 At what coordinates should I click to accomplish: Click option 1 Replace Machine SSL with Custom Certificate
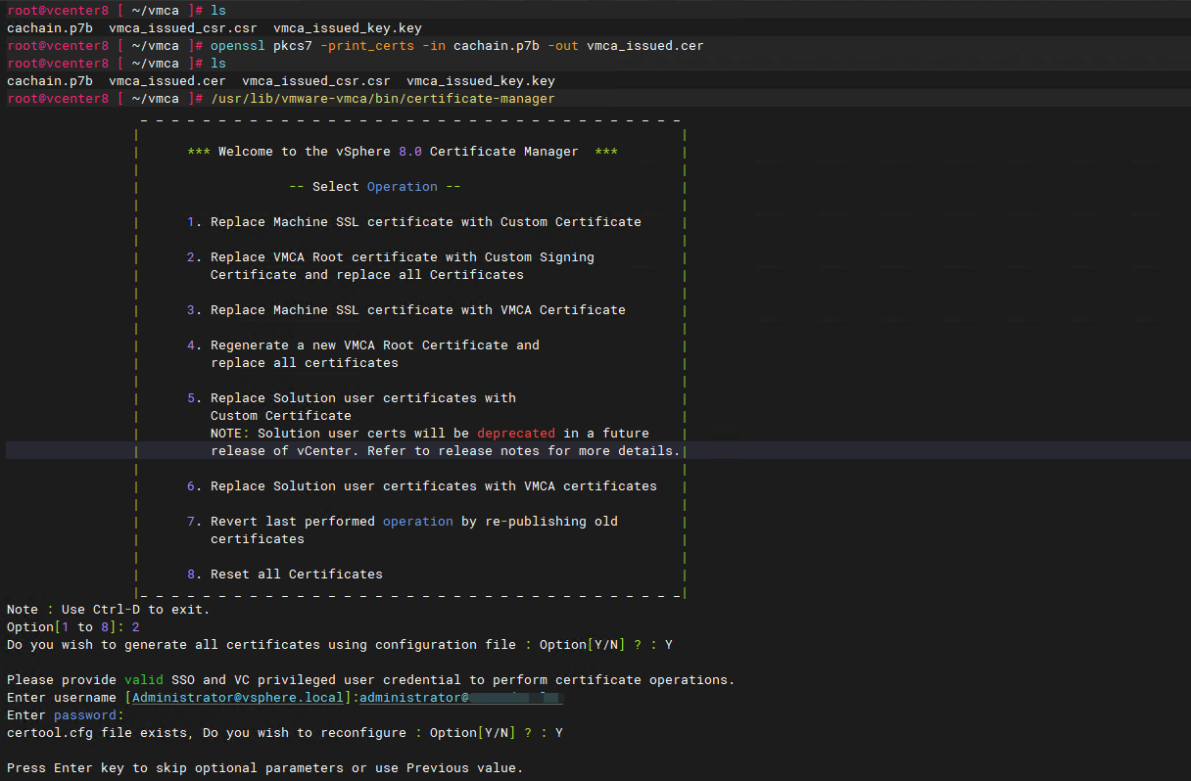[x=414, y=222]
